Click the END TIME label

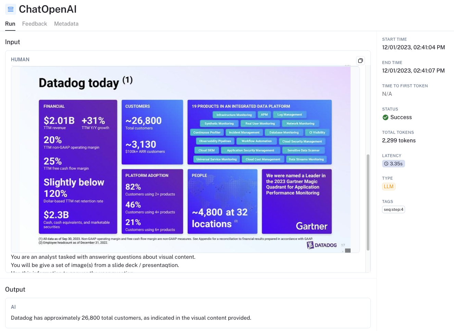pos(392,63)
